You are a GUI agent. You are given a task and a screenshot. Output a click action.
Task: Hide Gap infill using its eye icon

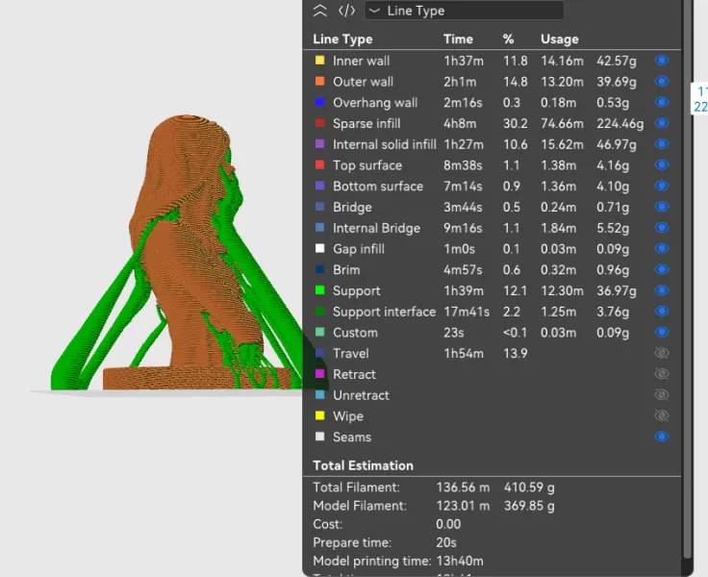coord(662,249)
